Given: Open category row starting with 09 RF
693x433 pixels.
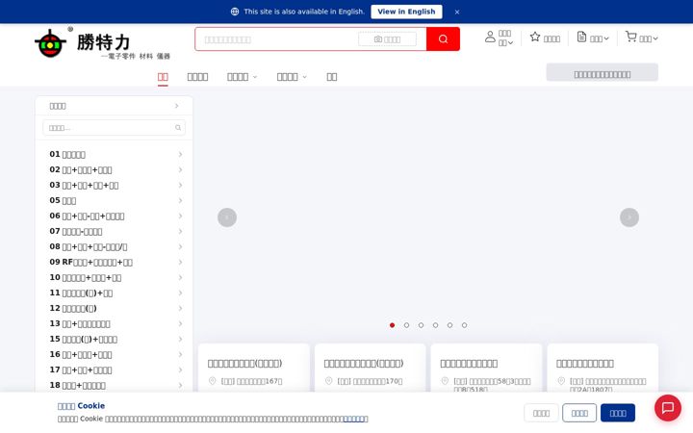Looking at the screenshot, I should point(115,262).
